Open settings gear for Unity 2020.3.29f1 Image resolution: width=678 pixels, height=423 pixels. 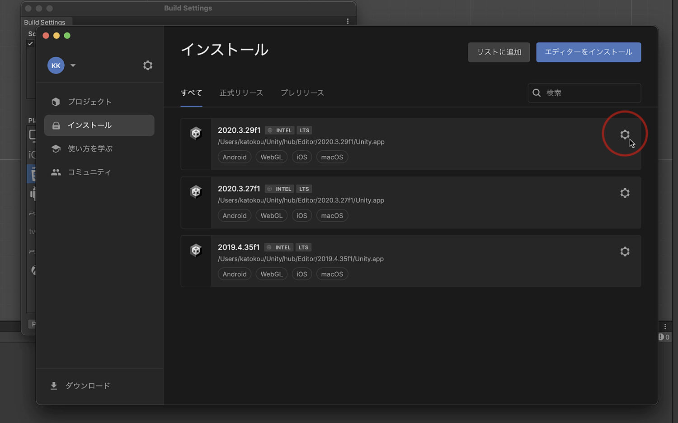tap(625, 135)
